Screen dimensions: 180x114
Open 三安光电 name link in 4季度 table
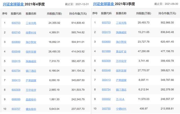coord(31,23)
